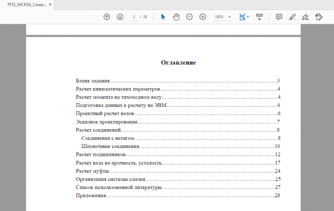Close the РПЗ_МСК56 document tab

tap(50, 5)
